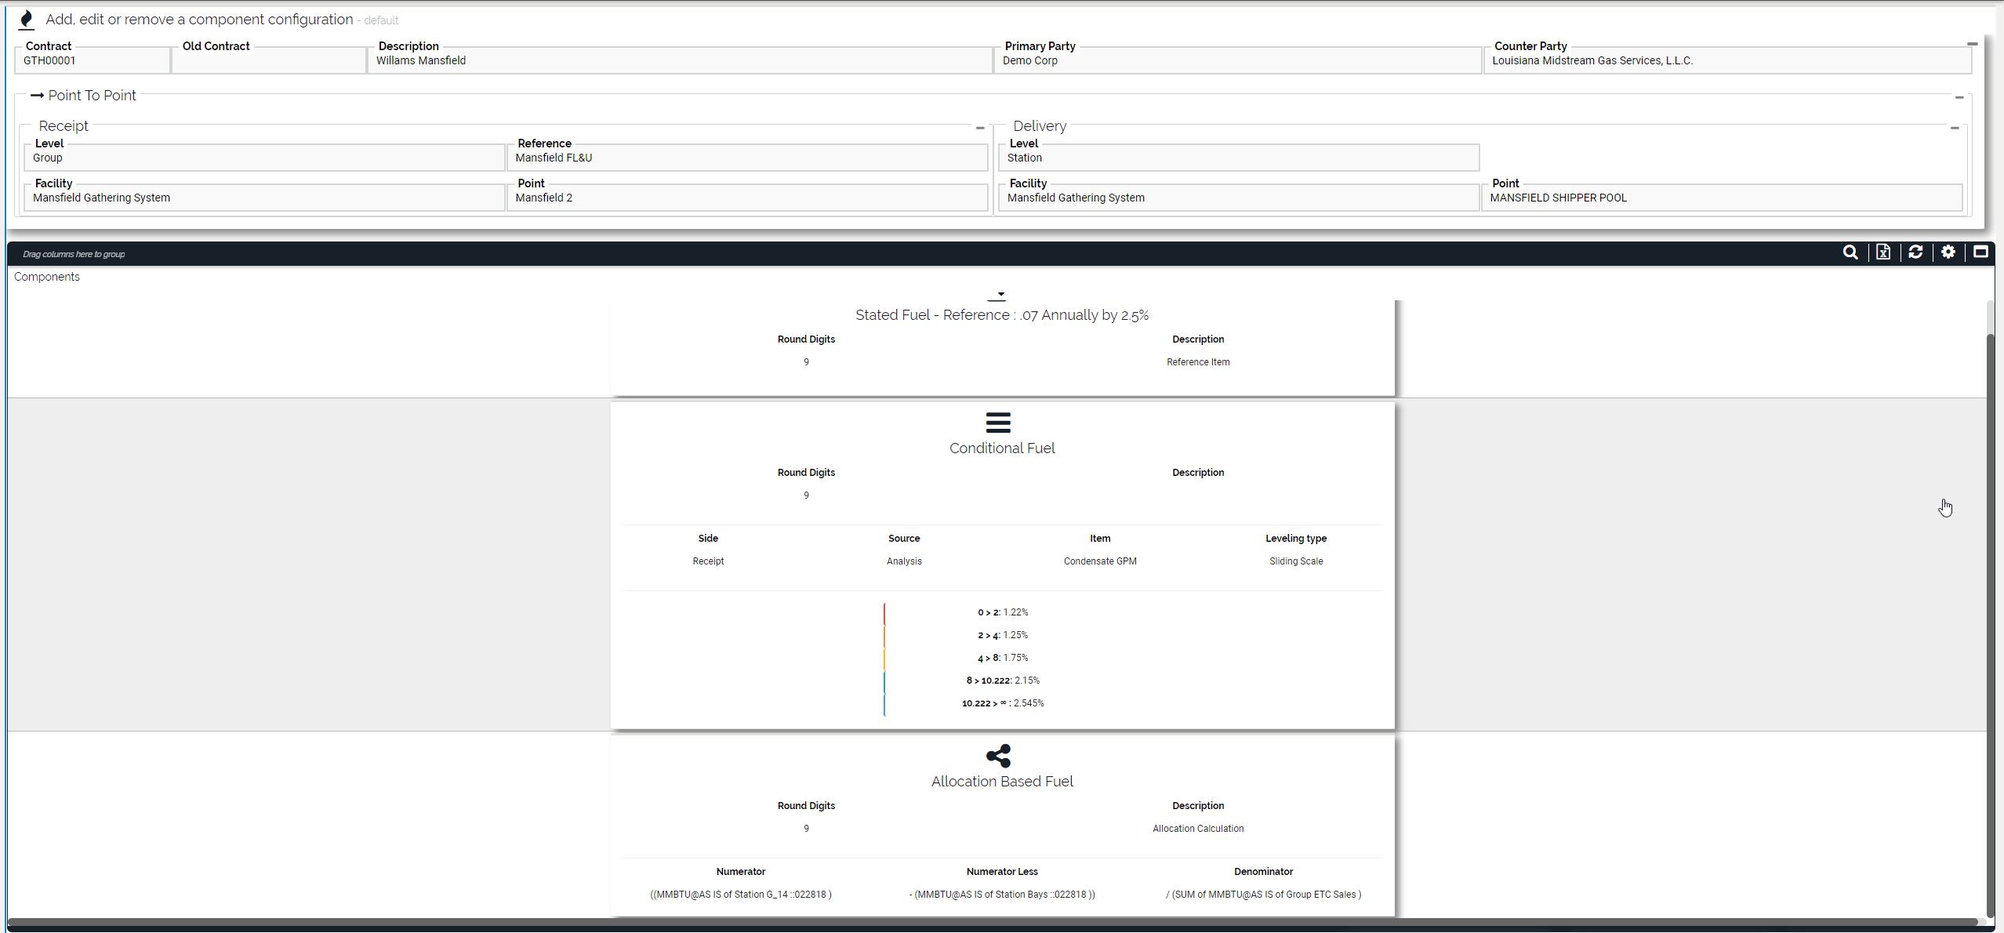The width and height of the screenshot is (2004, 933).
Task: Open grid settings gear
Action: pos(1948,252)
